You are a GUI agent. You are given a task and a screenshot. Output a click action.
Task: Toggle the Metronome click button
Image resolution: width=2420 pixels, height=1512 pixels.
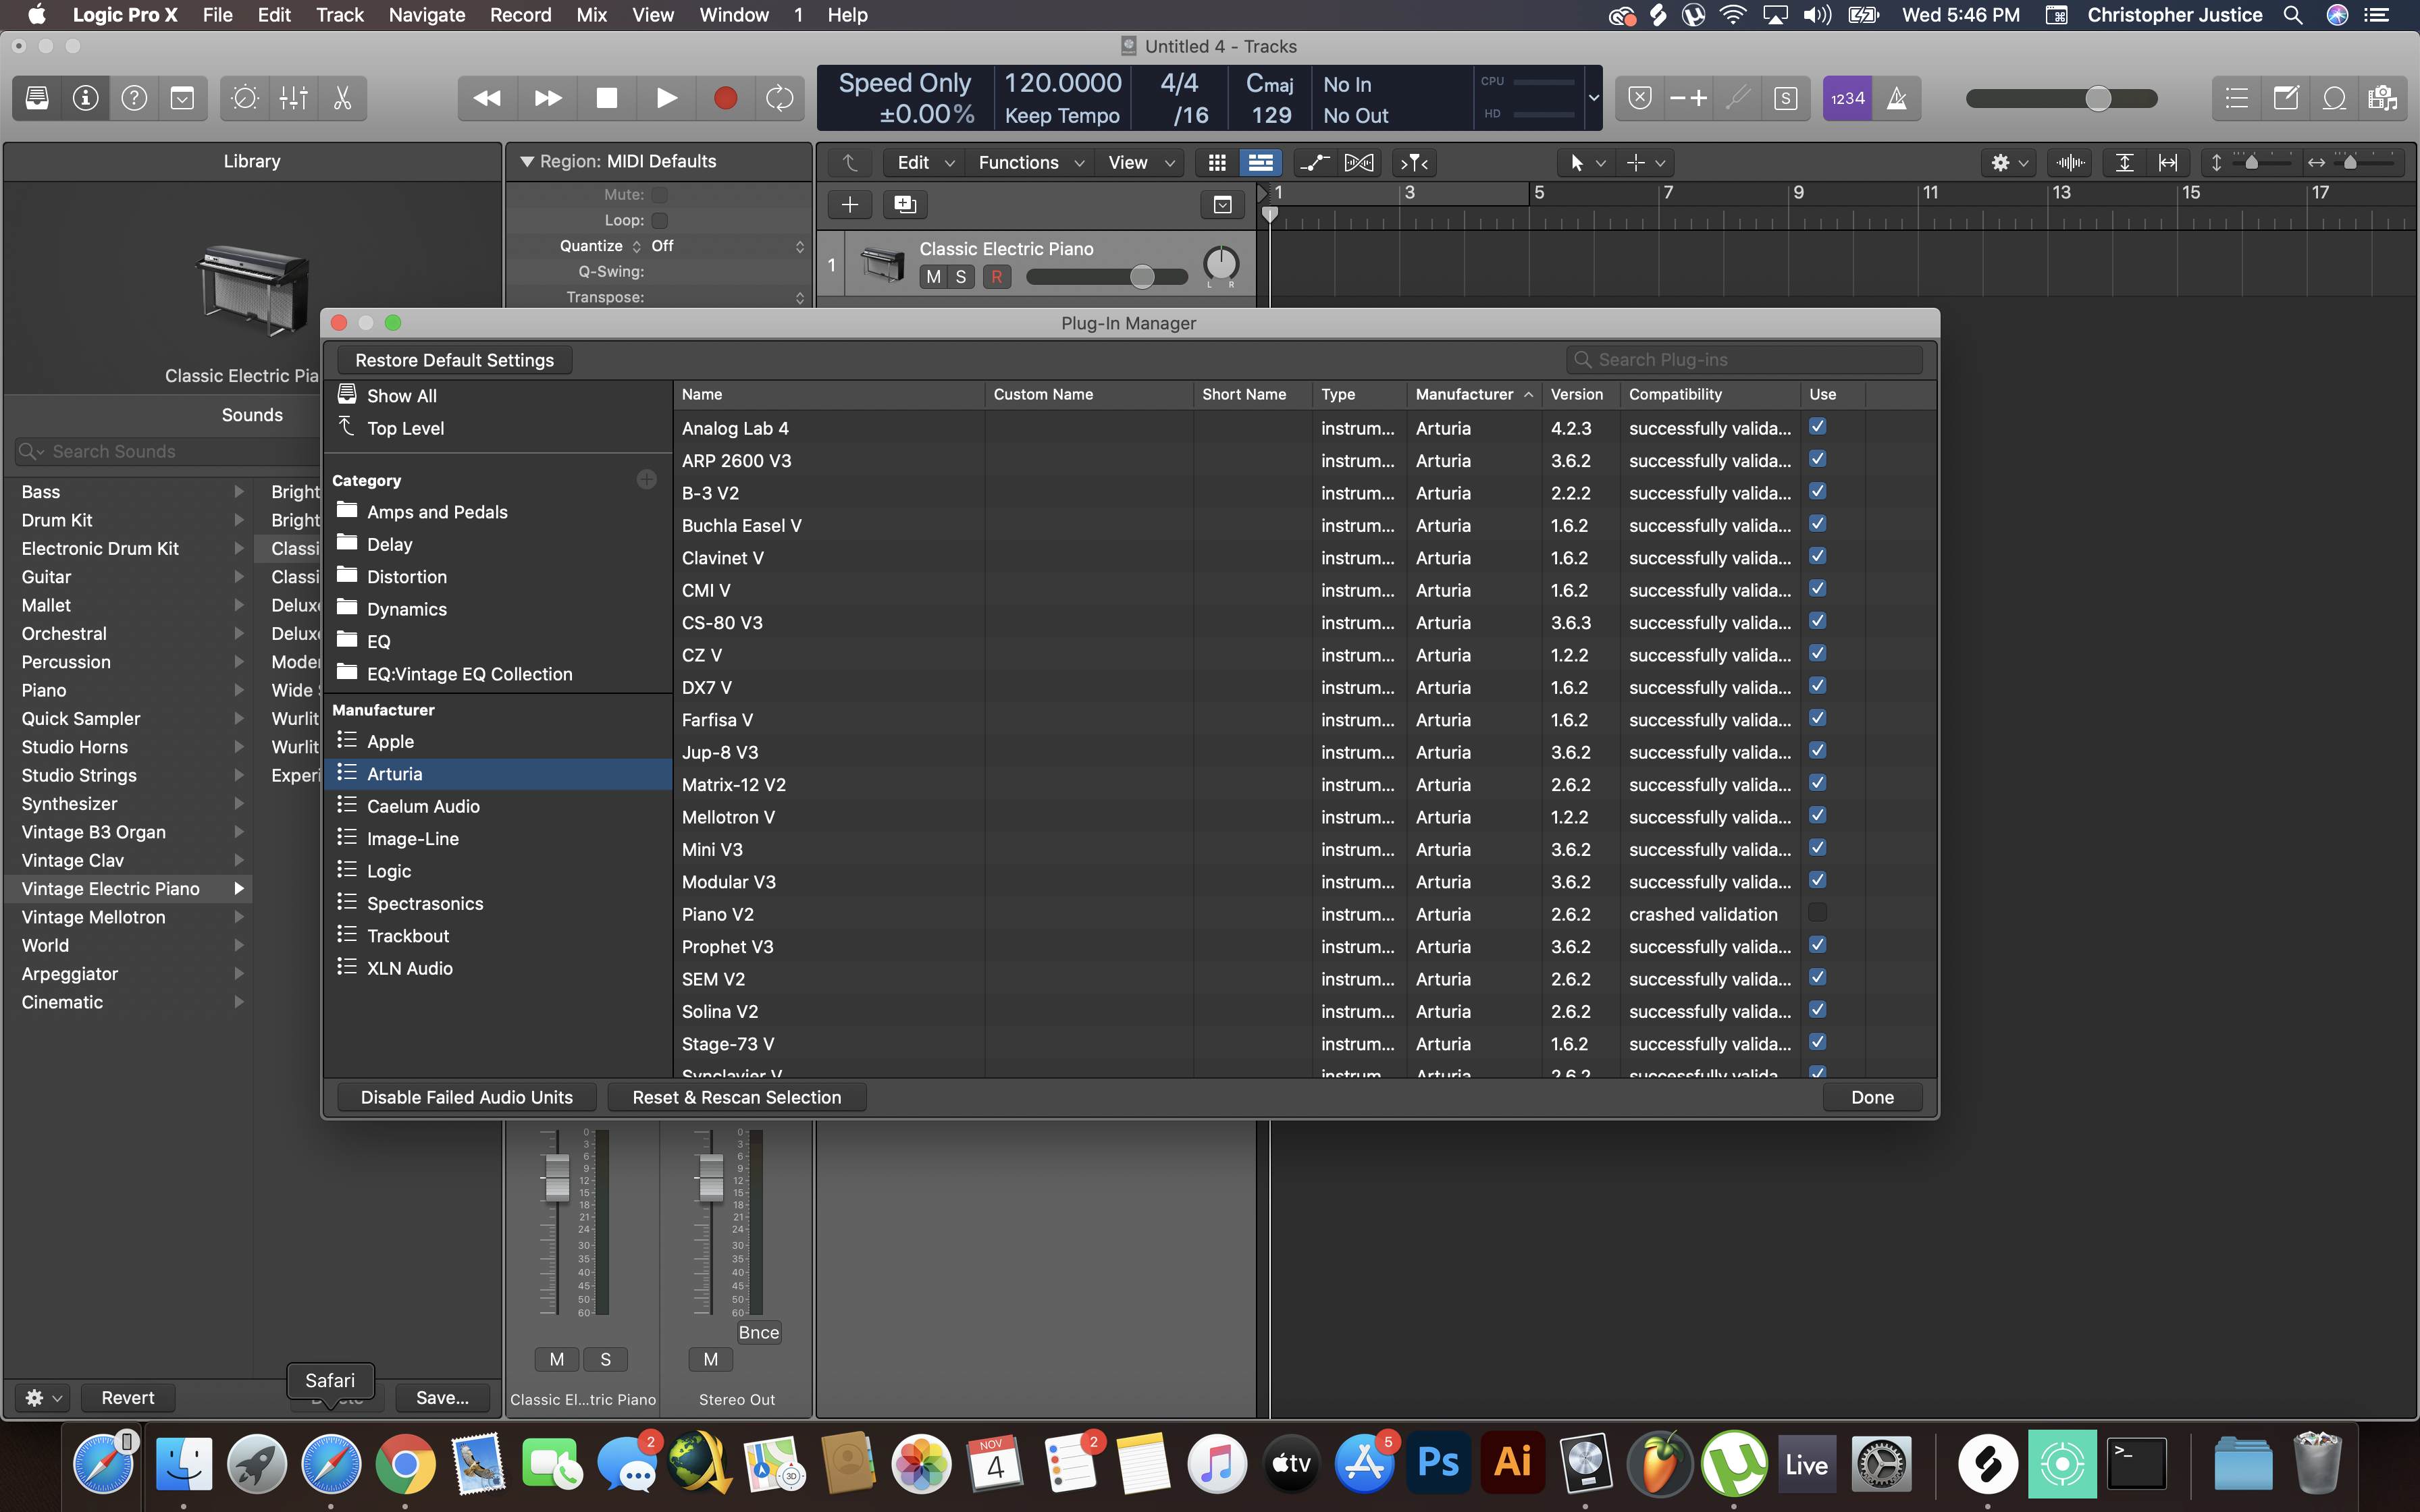[1896, 98]
